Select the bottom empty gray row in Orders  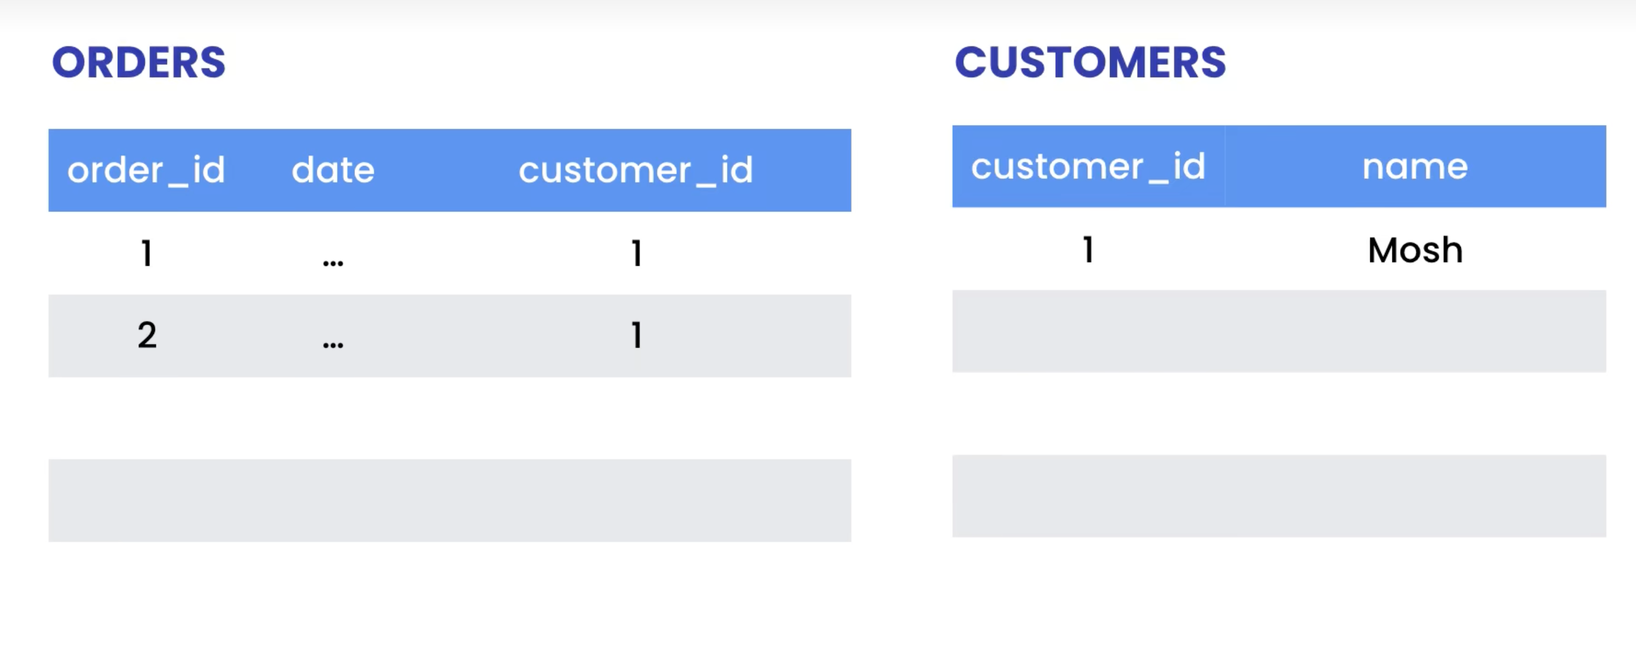[x=450, y=501]
